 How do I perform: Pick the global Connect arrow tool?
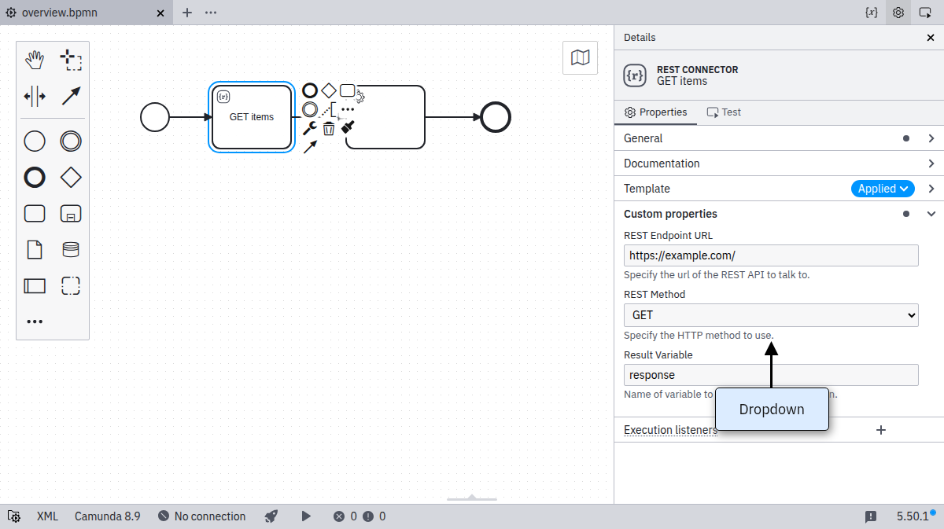pos(71,97)
